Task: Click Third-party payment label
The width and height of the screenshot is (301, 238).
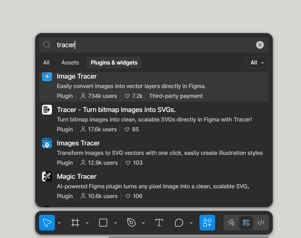Action: pos(176,96)
